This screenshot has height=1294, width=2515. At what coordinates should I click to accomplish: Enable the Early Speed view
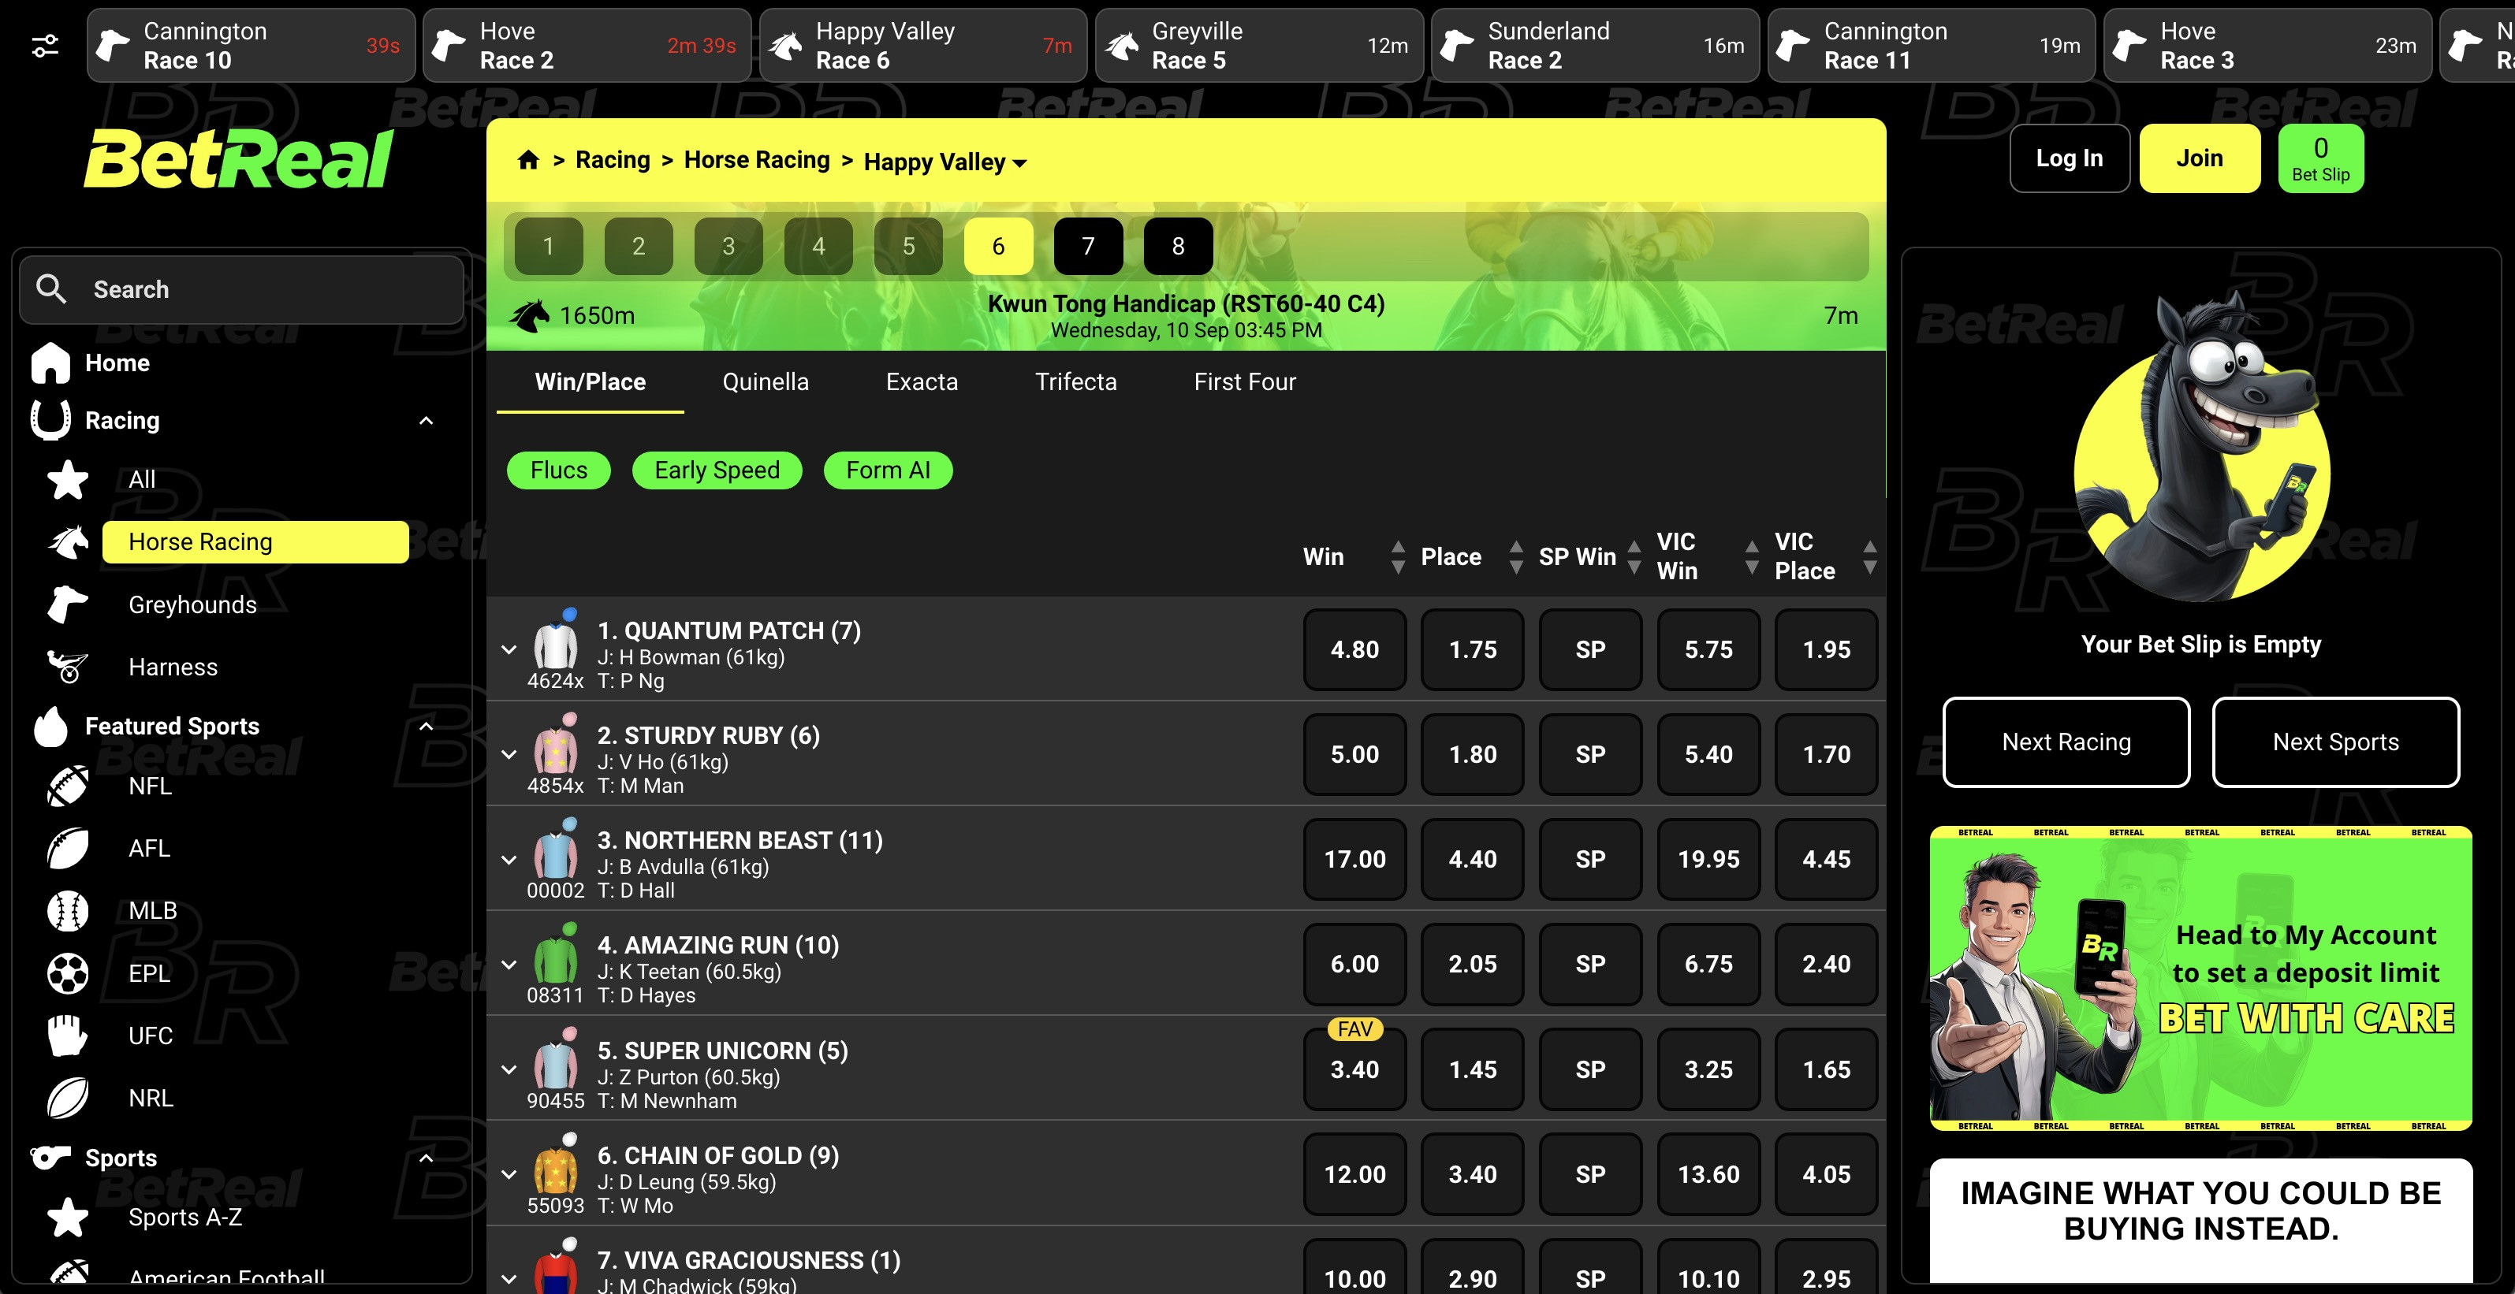pos(717,470)
